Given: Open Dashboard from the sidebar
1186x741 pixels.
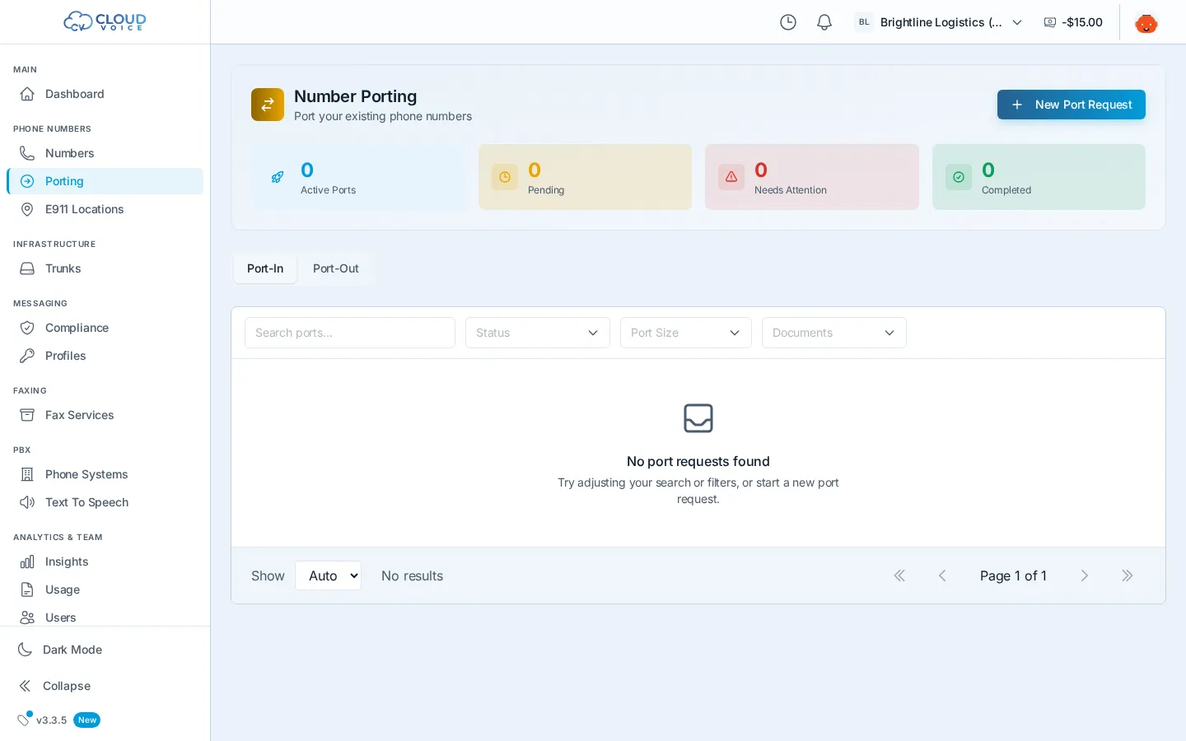Looking at the screenshot, I should point(105,94).
